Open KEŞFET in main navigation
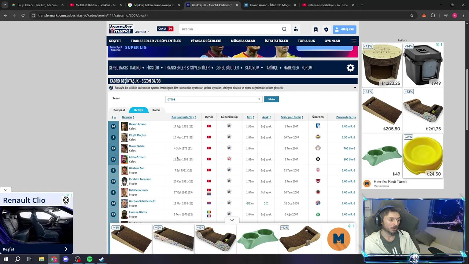The image size is (469, 264). (115, 41)
